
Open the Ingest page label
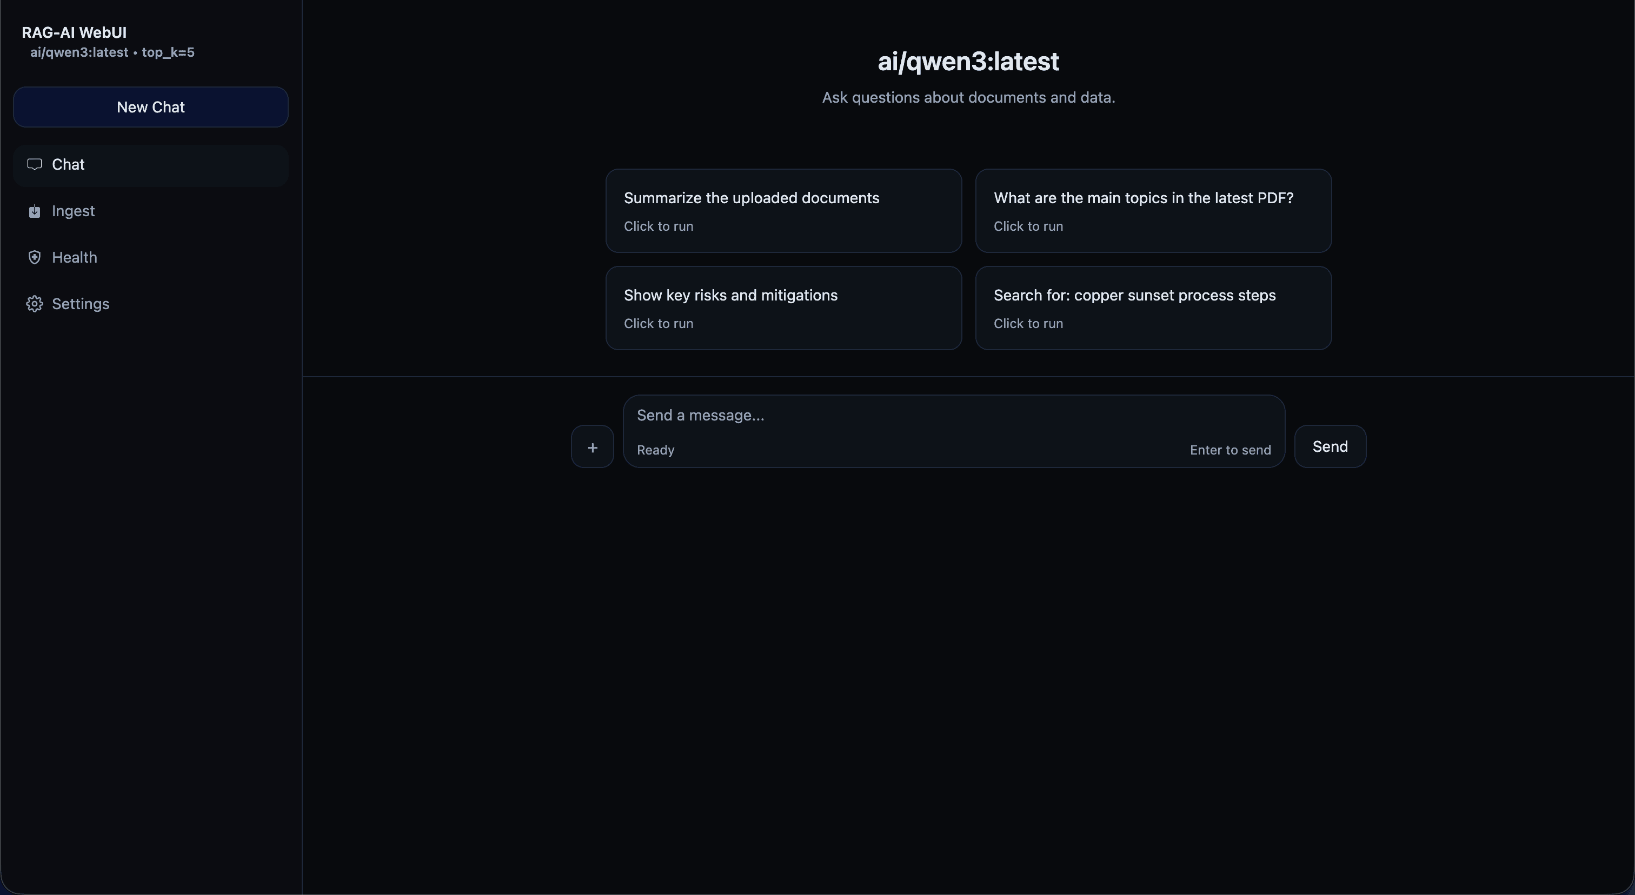tap(73, 211)
